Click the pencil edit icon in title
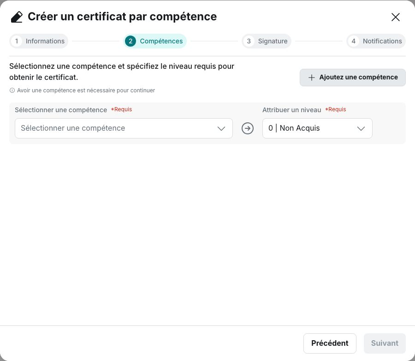This screenshot has width=415, height=361. tap(17, 17)
